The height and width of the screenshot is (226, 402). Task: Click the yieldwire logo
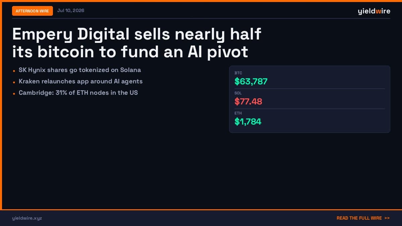point(374,11)
